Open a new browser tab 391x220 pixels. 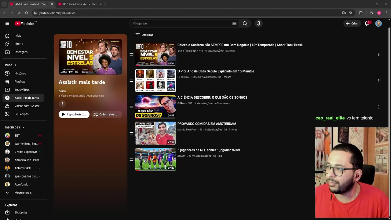pyautogui.click(x=108, y=4)
